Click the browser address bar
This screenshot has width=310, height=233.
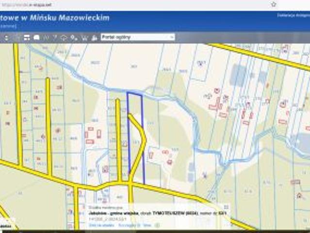tap(121, 4)
